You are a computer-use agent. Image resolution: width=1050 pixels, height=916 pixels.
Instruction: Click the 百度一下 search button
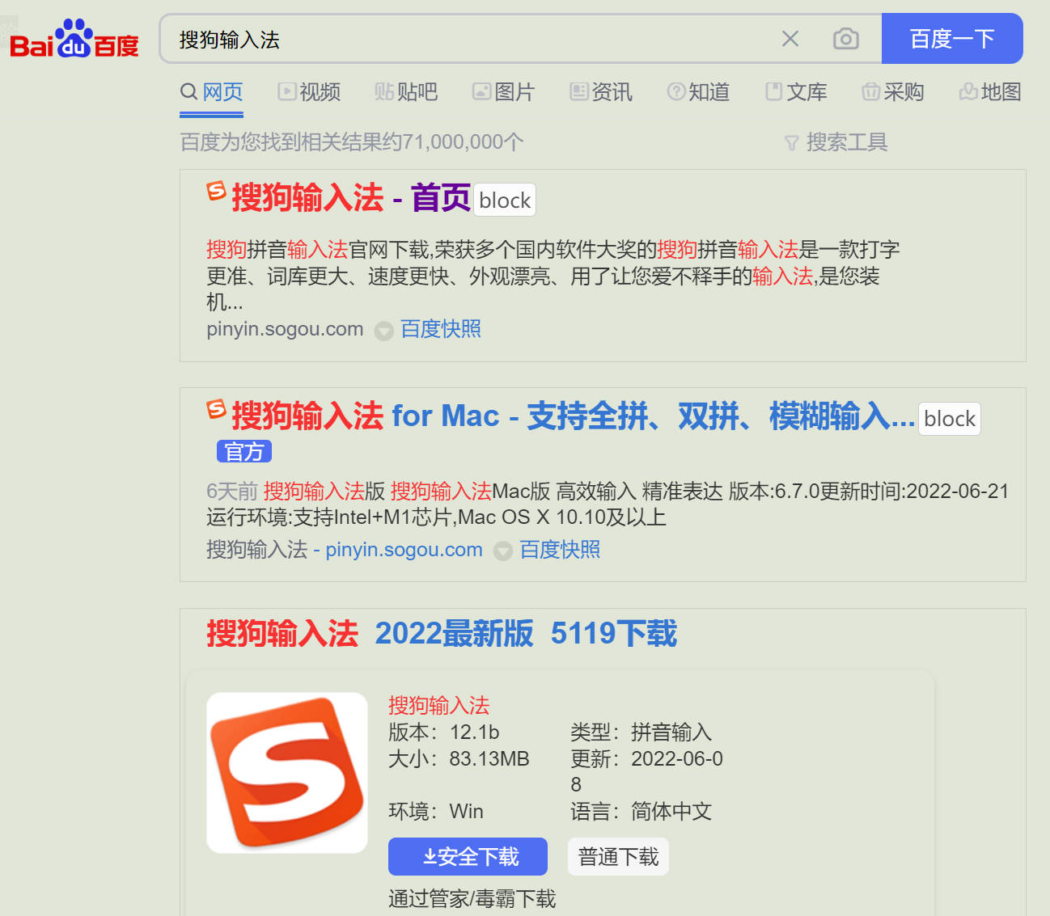click(952, 38)
